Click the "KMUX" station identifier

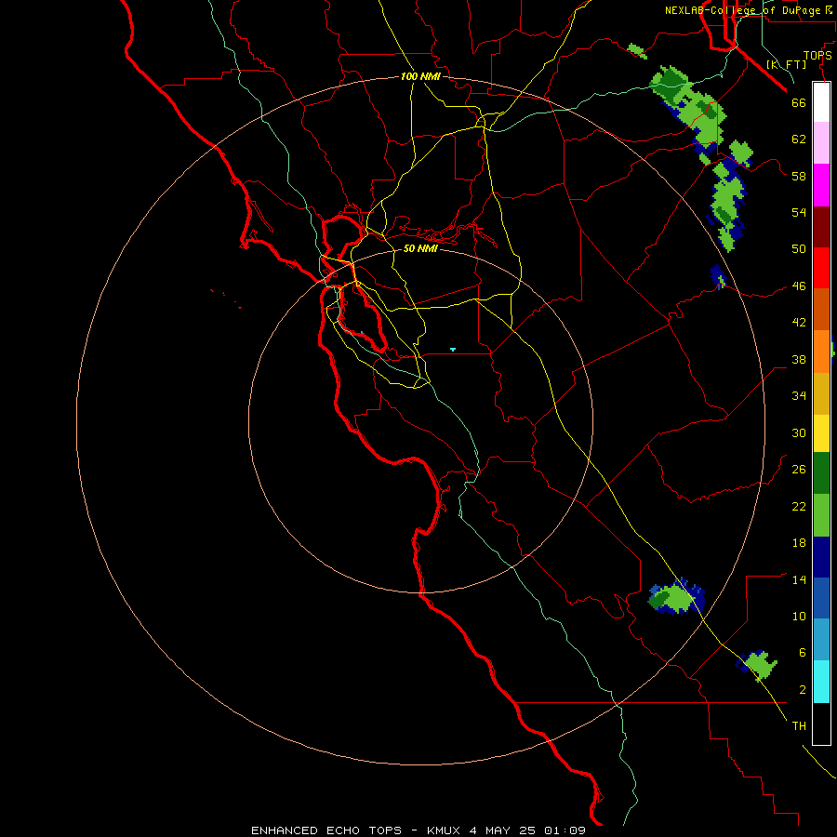(443, 830)
